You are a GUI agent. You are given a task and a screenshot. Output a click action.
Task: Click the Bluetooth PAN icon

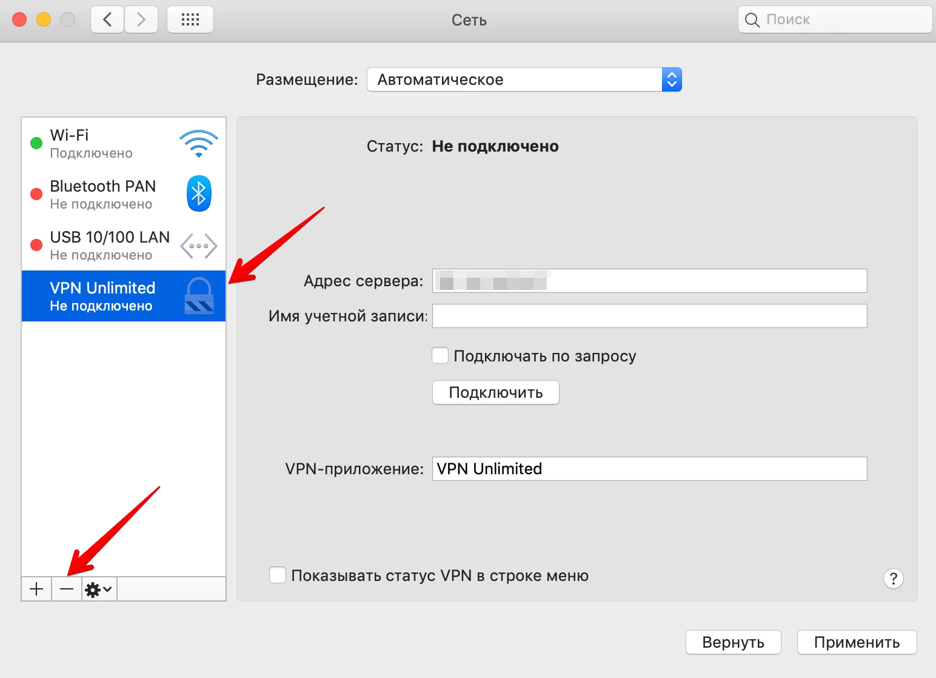tap(199, 194)
